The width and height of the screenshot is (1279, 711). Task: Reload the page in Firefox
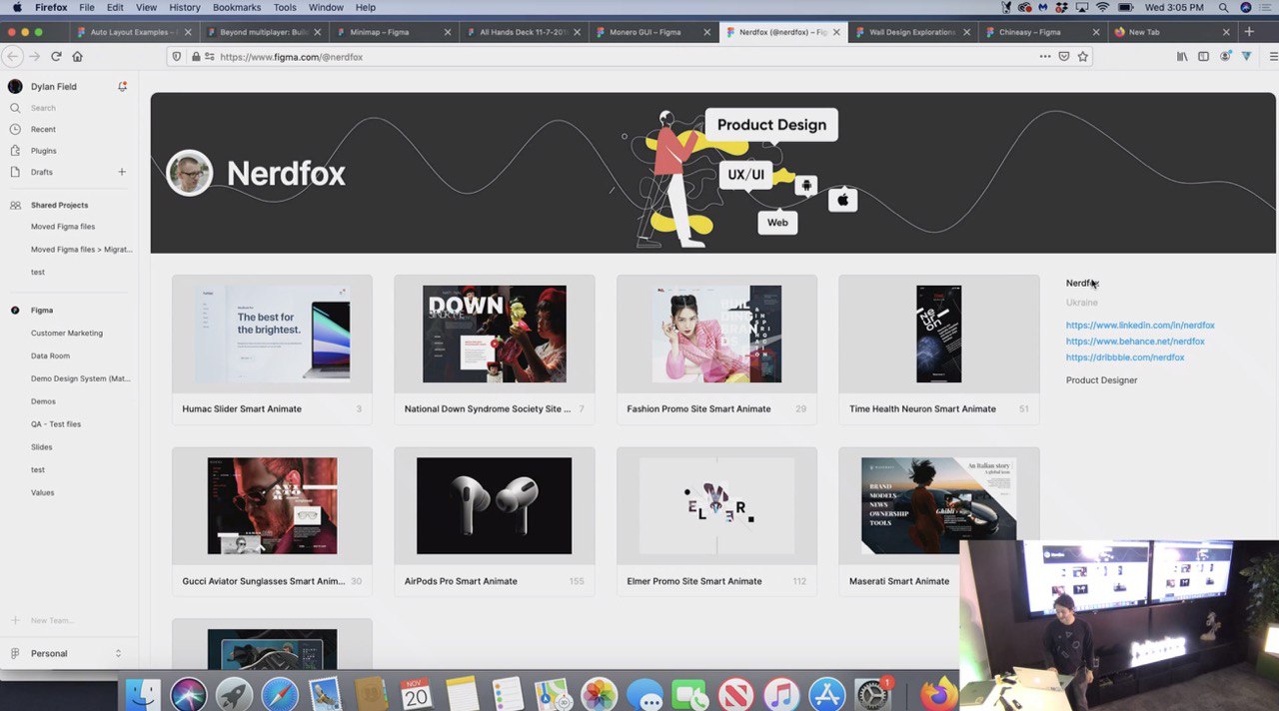[56, 57]
